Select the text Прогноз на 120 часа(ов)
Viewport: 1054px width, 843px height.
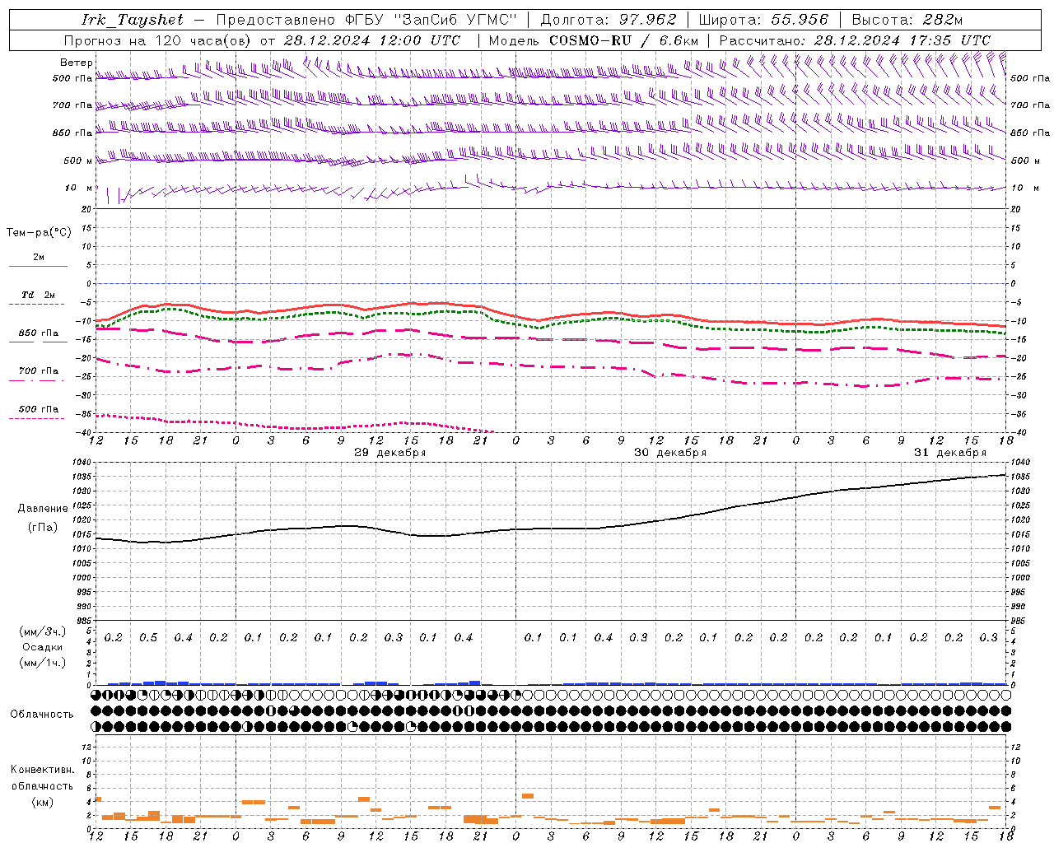[158, 40]
